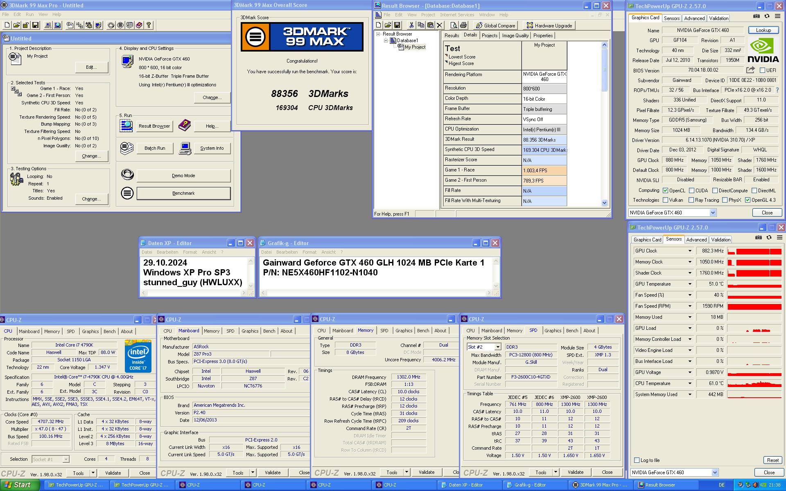Click the BIOS share/export arrow icon in GPU-Z
The width and height of the screenshot is (786, 491).
750,70
